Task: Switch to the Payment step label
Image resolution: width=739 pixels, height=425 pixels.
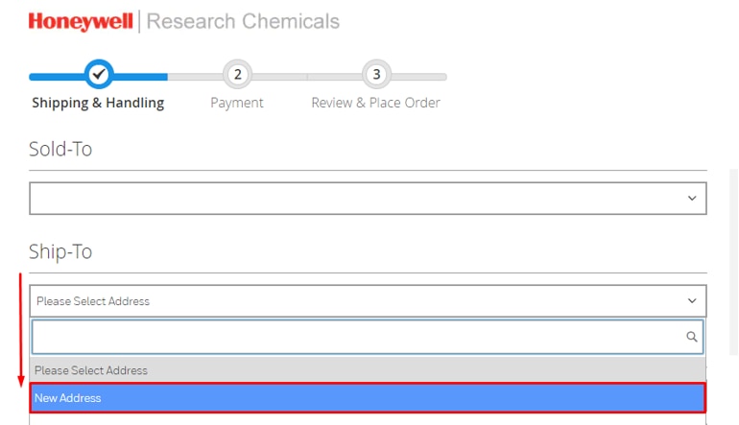Action: [237, 103]
